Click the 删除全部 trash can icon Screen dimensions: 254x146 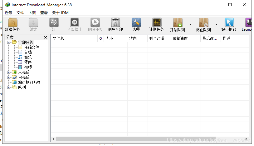tap(115, 23)
